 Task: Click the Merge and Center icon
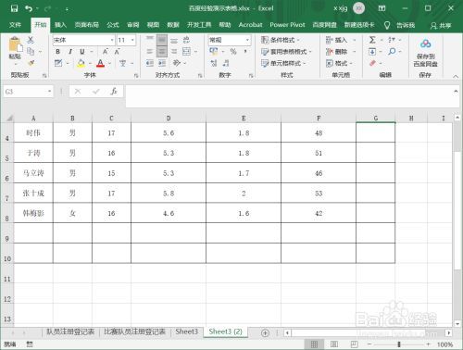[x=186, y=51]
